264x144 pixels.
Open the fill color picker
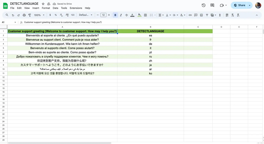(x=139, y=15)
